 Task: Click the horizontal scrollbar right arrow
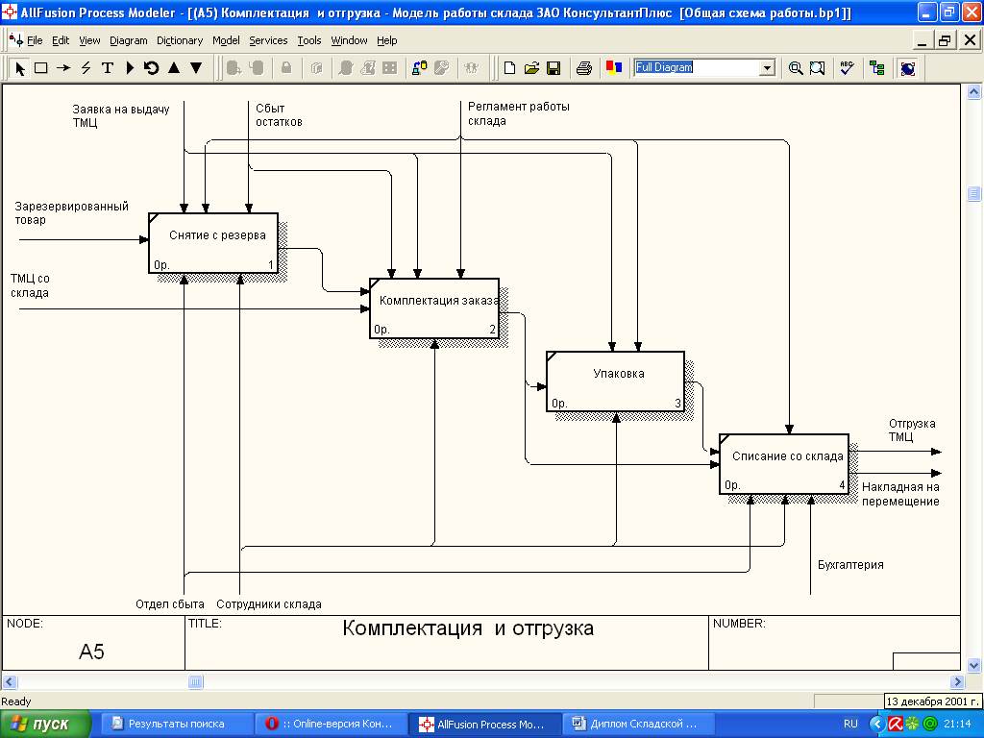pyautogui.click(x=957, y=681)
